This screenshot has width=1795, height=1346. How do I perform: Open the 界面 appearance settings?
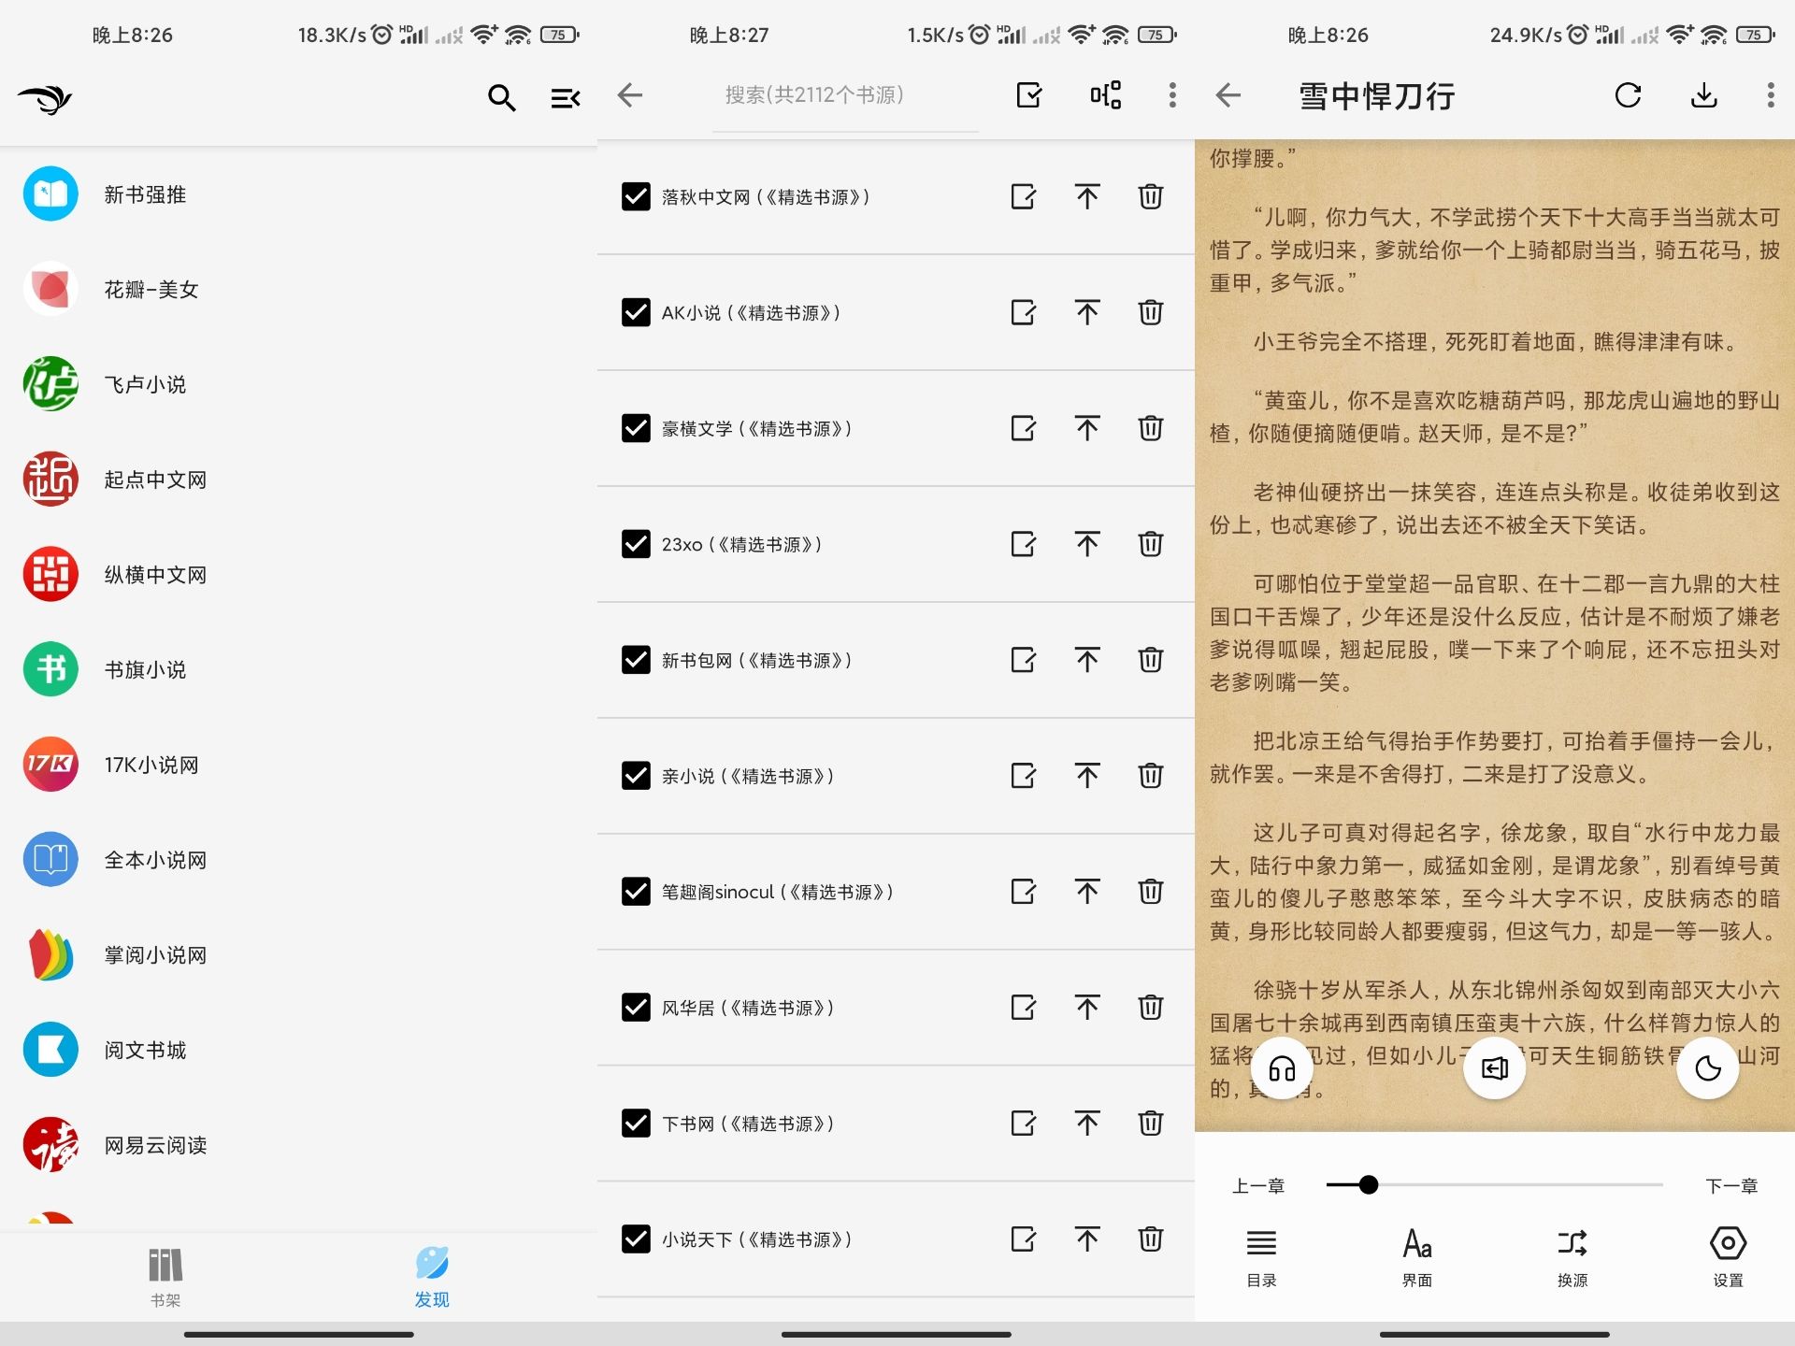pos(1417,1258)
